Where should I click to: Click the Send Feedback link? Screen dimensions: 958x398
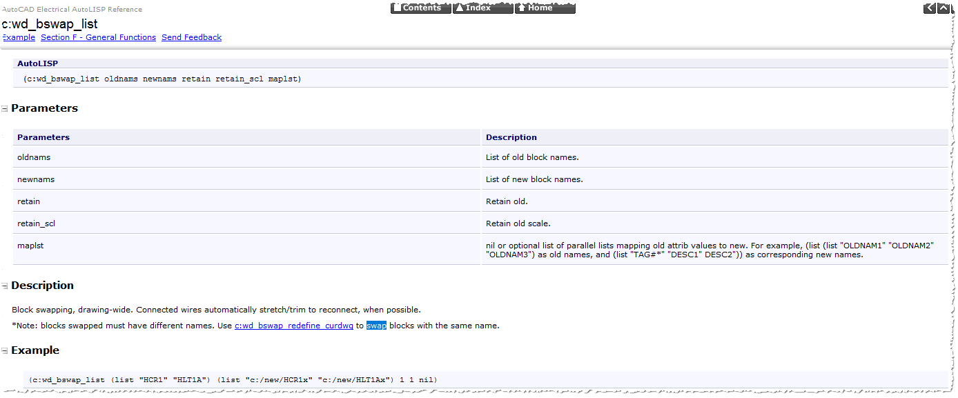pos(191,37)
